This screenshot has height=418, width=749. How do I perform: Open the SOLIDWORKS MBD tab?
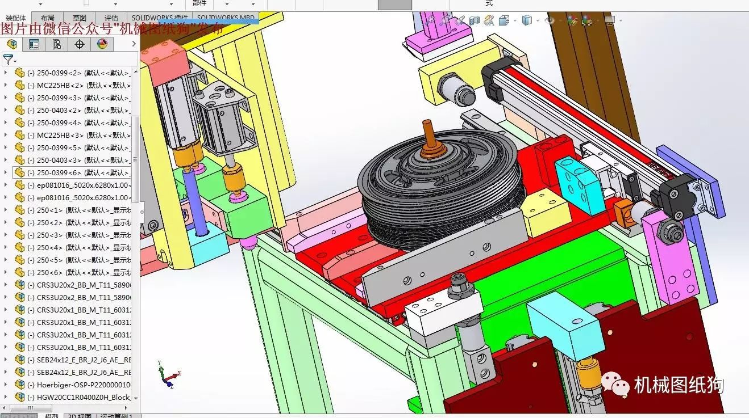click(225, 18)
